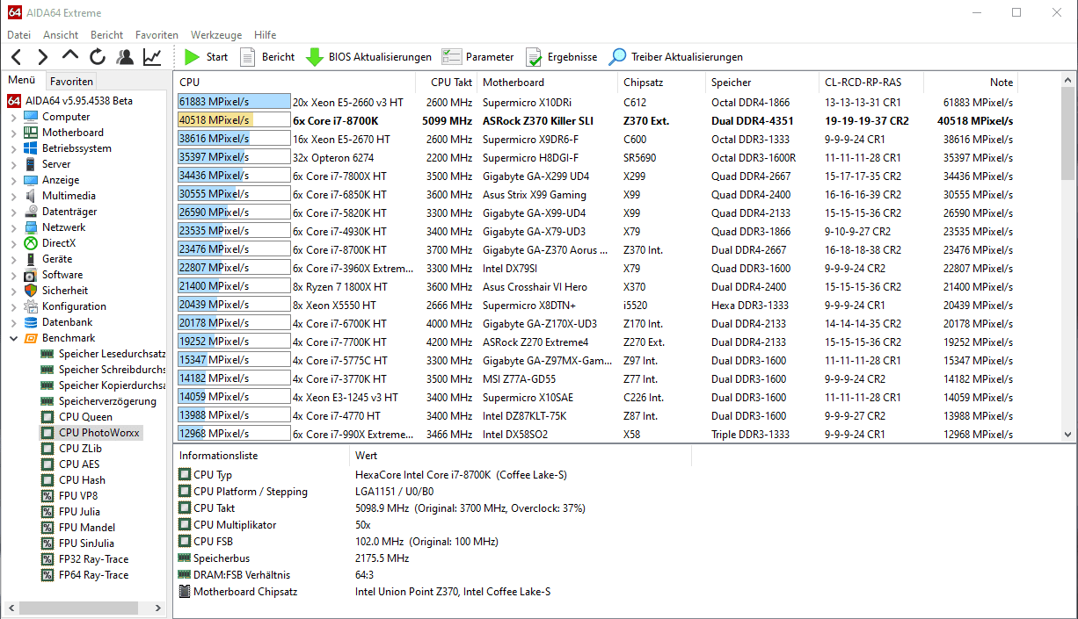
Task: Expand the Multimedia tree node
Action: coord(14,196)
